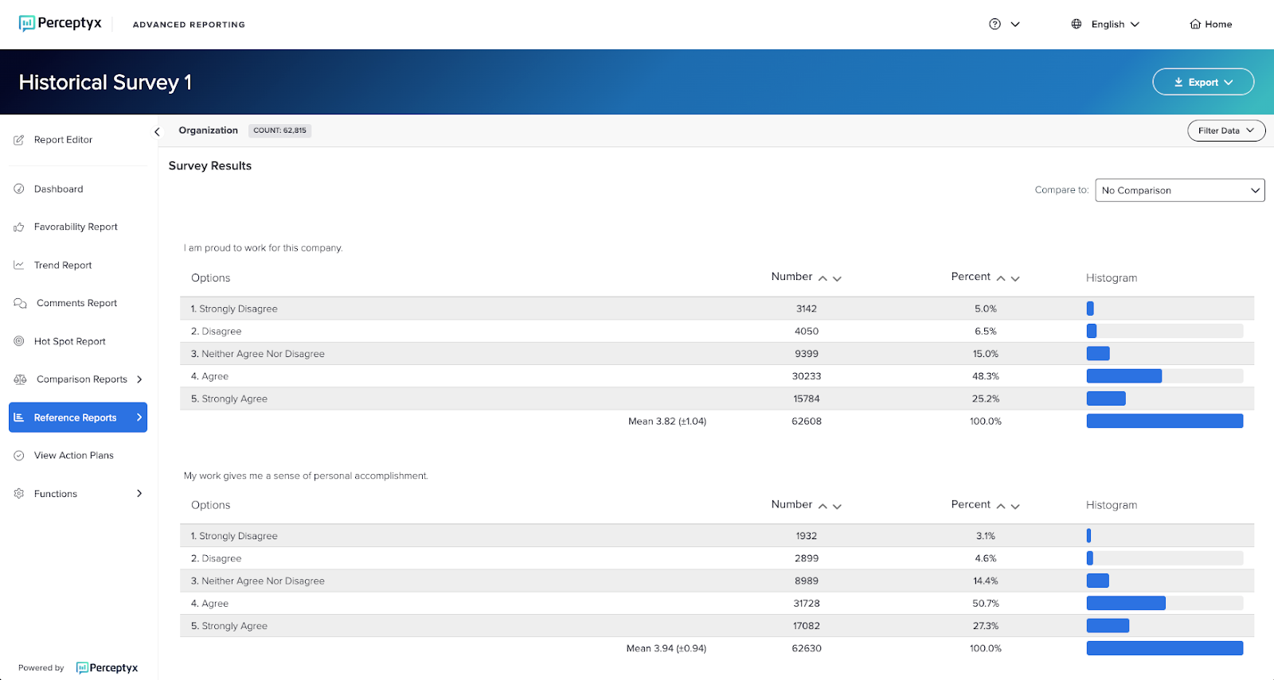The height and width of the screenshot is (680, 1274).
Task: Open the Export button menu
Action: coord(1203,82)
